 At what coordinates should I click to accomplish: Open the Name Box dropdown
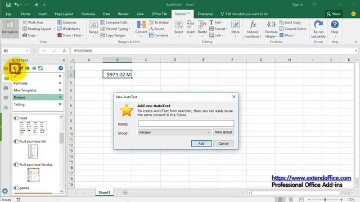(28, 50)
